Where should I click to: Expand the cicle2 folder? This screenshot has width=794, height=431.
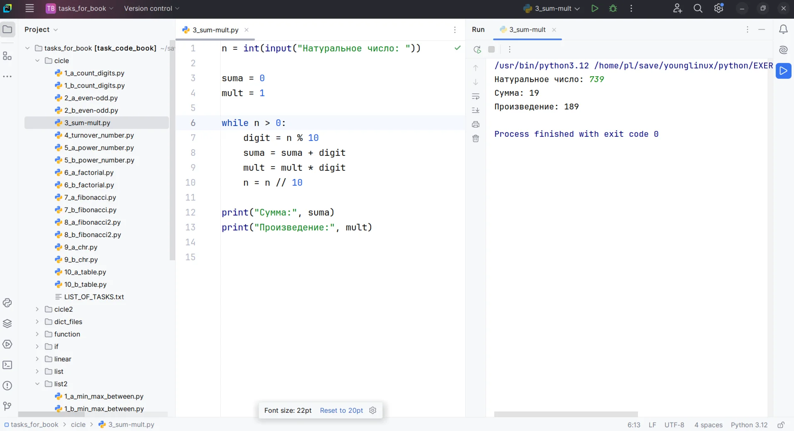(x=37, y=309)
